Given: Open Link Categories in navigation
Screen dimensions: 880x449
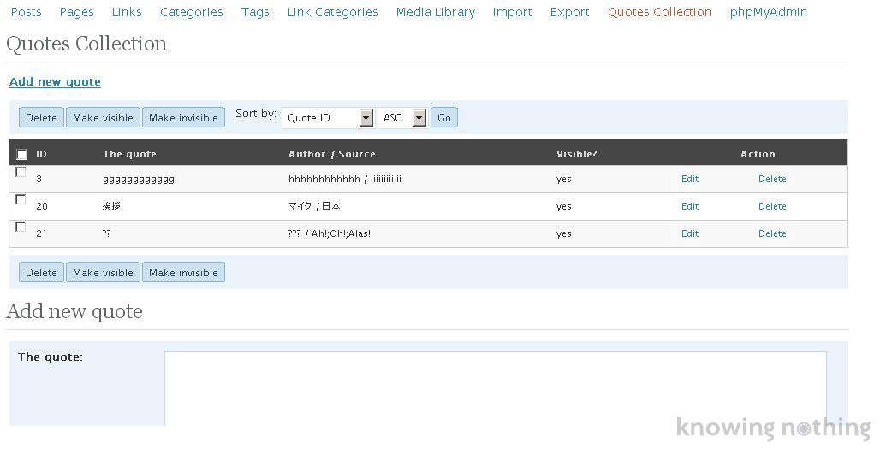Looking at the screenshot, I should pos(332,12).
